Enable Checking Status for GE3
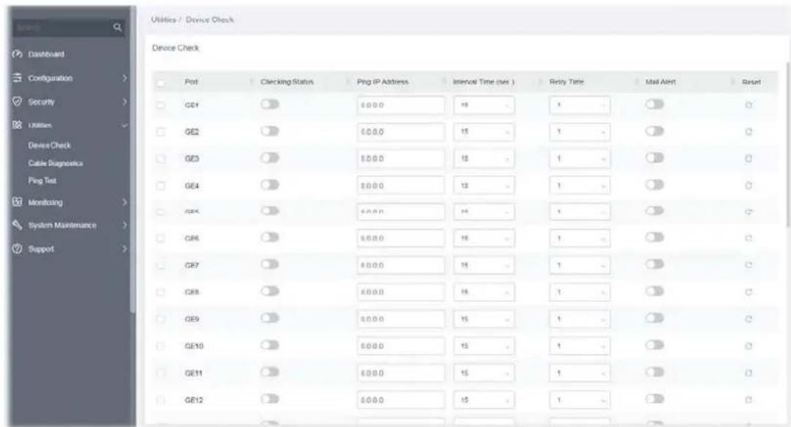The image size is (791, 427). pyautogui.click(x=270, y=158)
